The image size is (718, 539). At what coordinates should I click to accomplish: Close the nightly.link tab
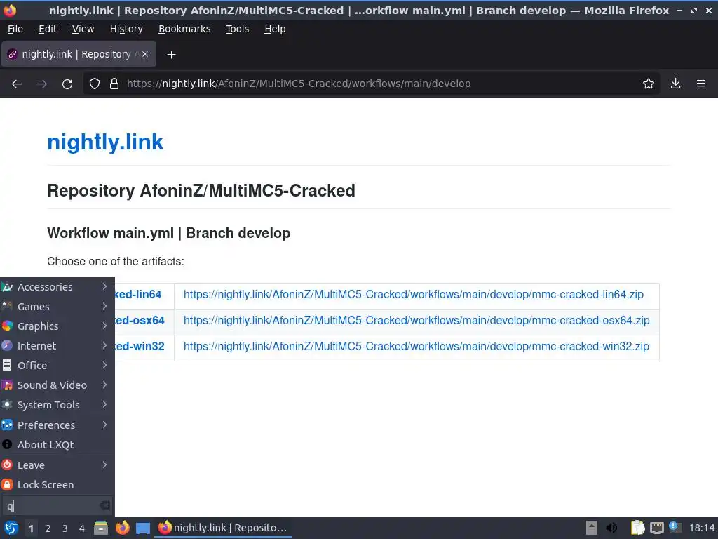[144, 54]
